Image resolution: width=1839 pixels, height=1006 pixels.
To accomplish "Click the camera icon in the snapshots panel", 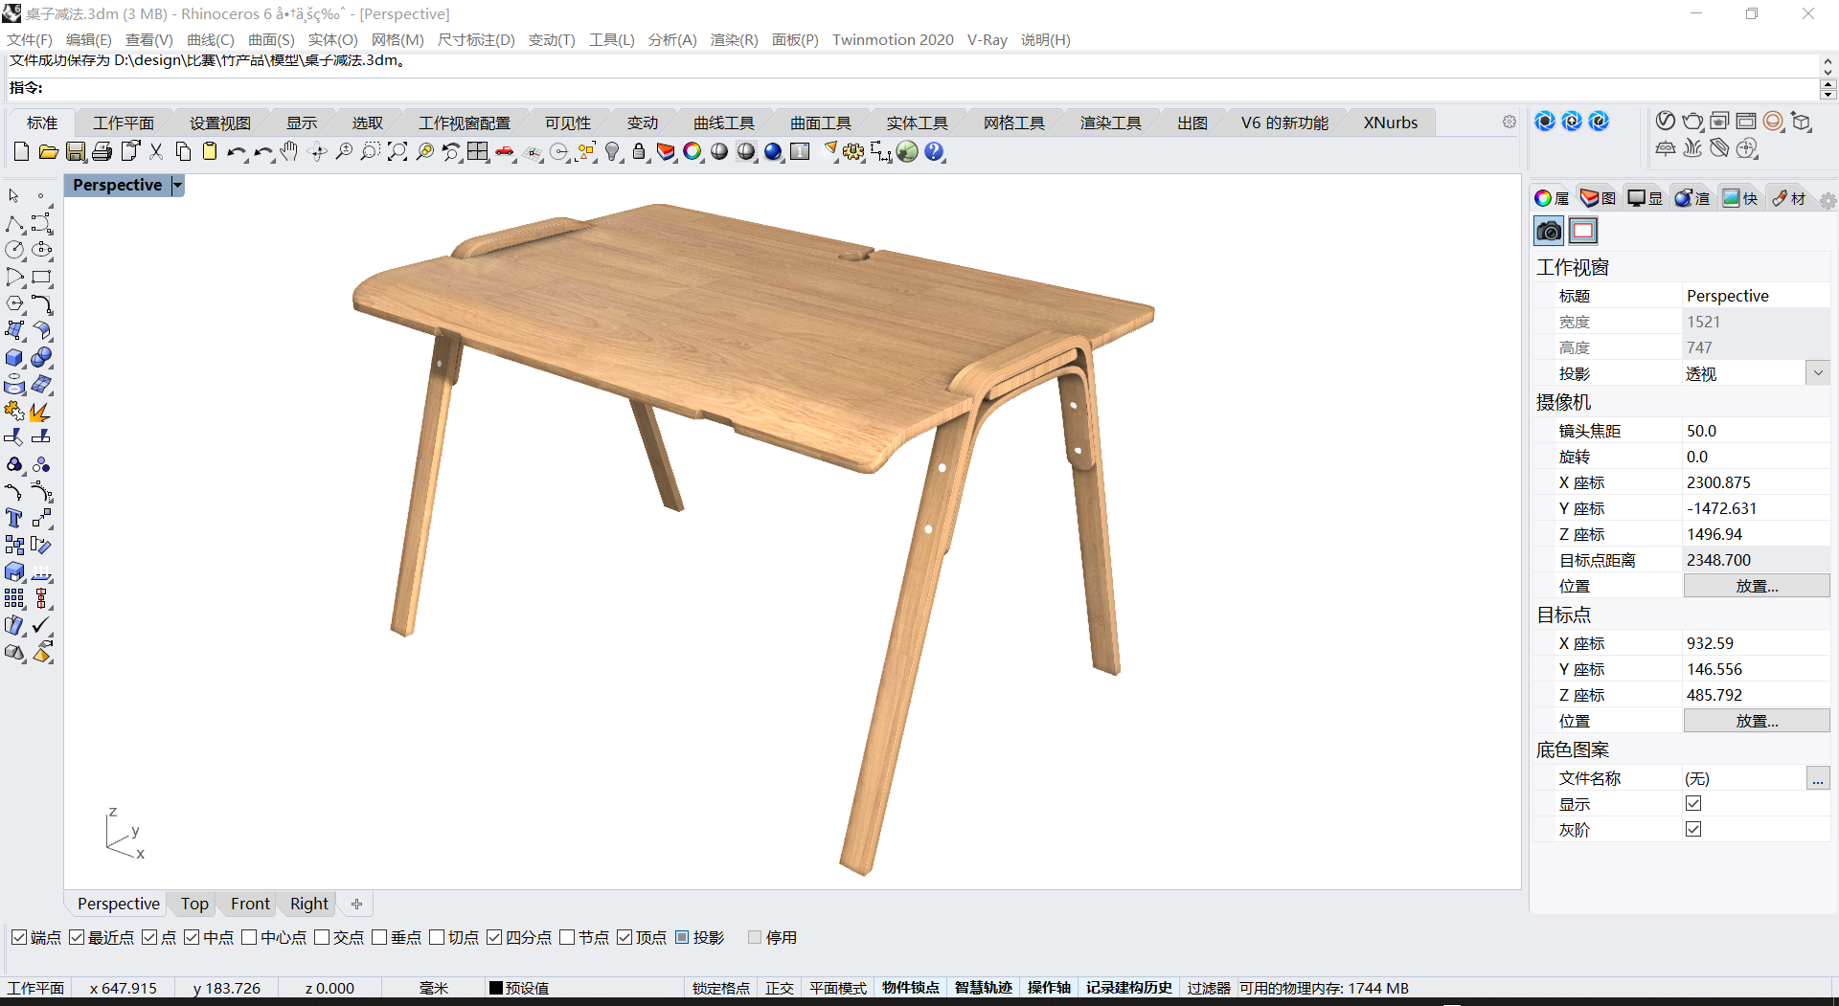I will coord(1548,231).
